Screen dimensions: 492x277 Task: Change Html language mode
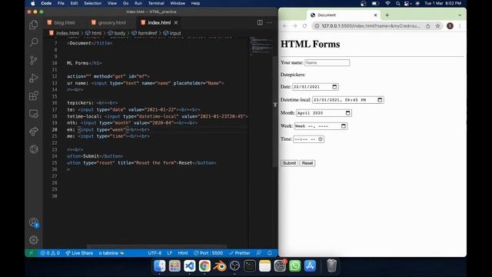(183, 253)
